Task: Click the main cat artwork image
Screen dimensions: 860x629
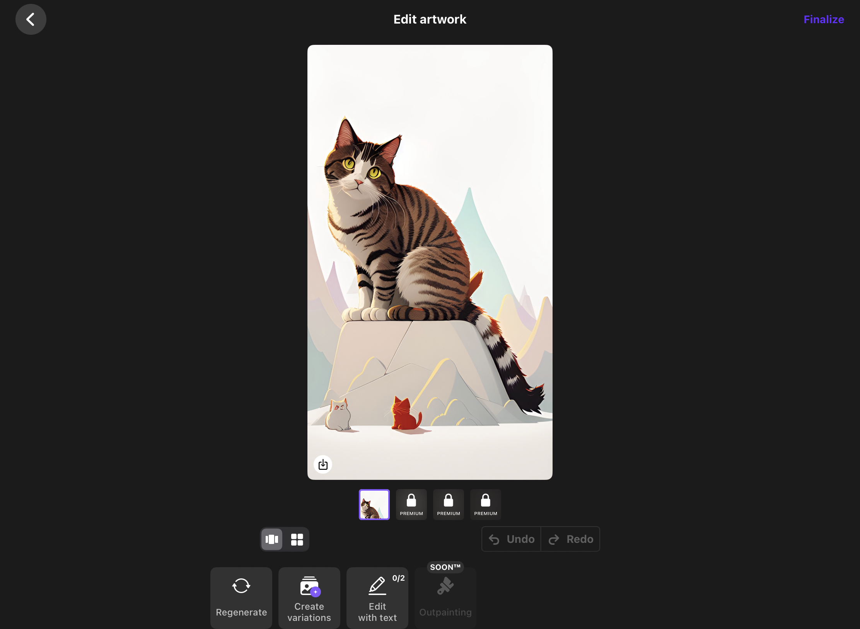Action: click(x=430, y=262)
